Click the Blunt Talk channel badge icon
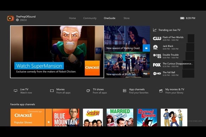 146,74
